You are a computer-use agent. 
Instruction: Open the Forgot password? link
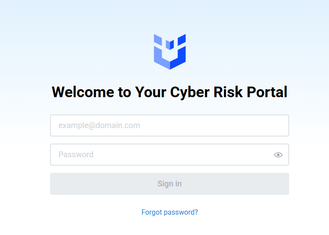(170, 212)
